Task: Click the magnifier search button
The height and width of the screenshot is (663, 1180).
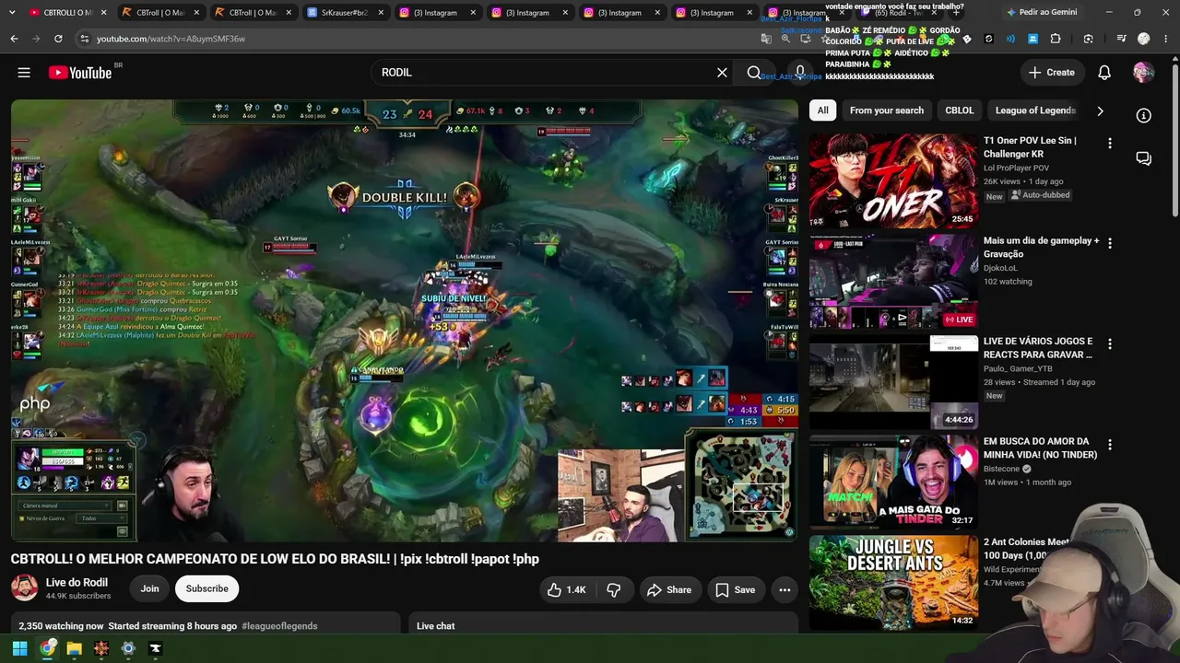Action: coord(754,73)
